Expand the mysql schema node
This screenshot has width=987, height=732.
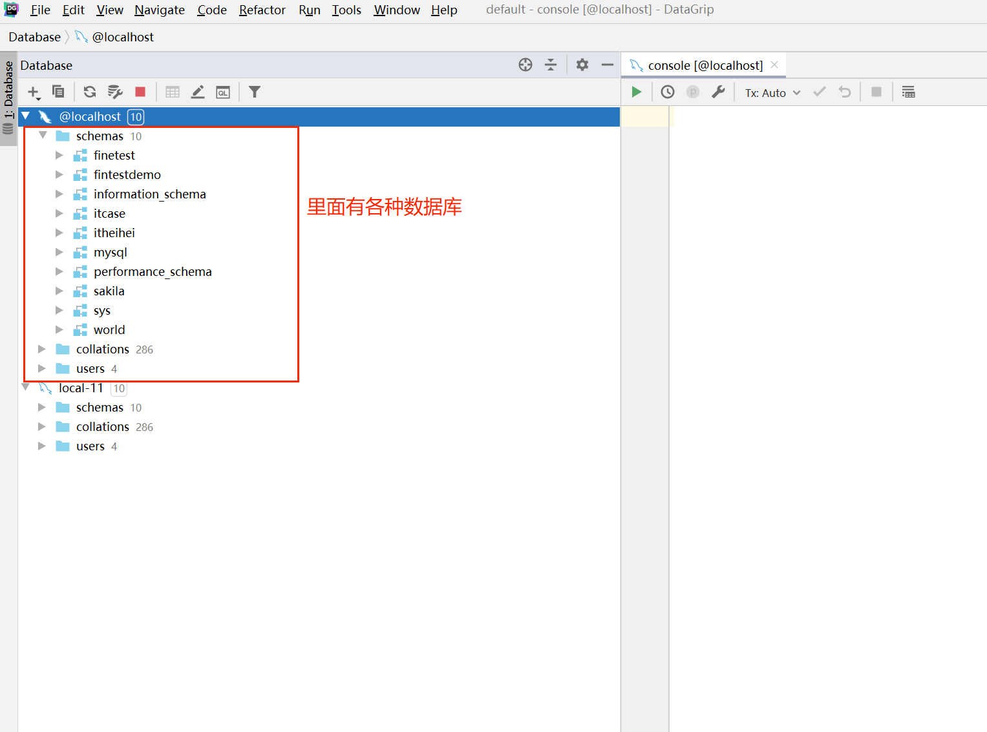(x=59, y=252)
